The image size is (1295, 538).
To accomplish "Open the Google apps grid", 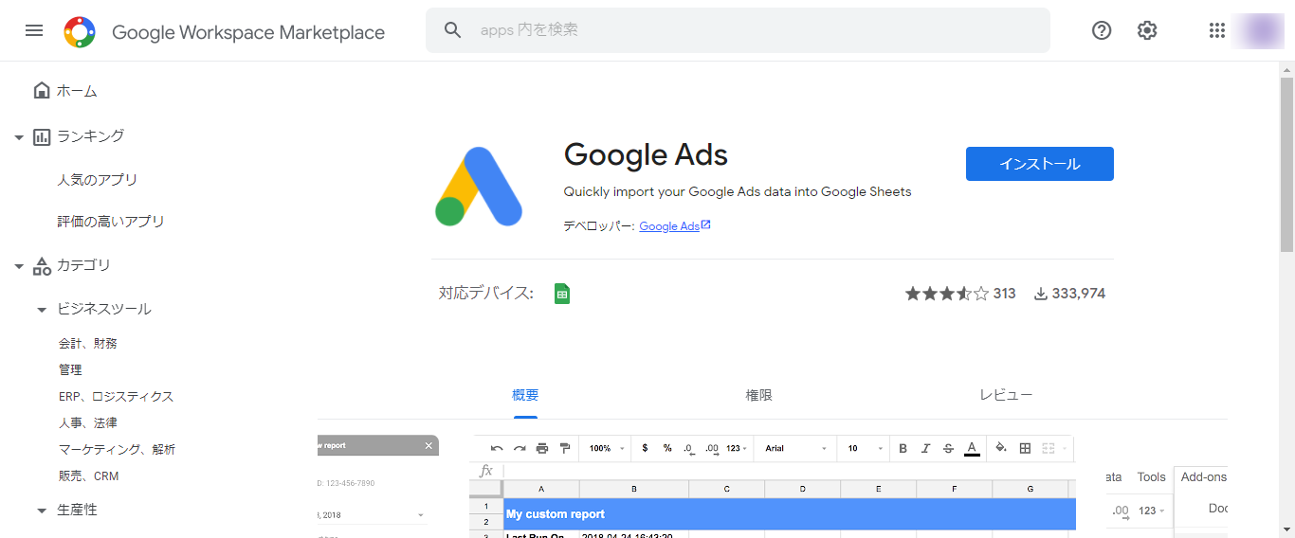I will coord(1217,30).
